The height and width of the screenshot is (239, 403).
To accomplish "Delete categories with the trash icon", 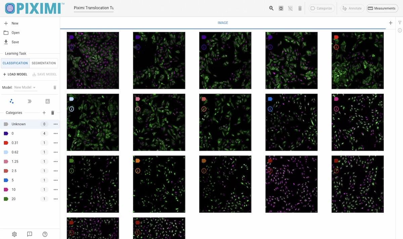I will [x=53, y=113].
